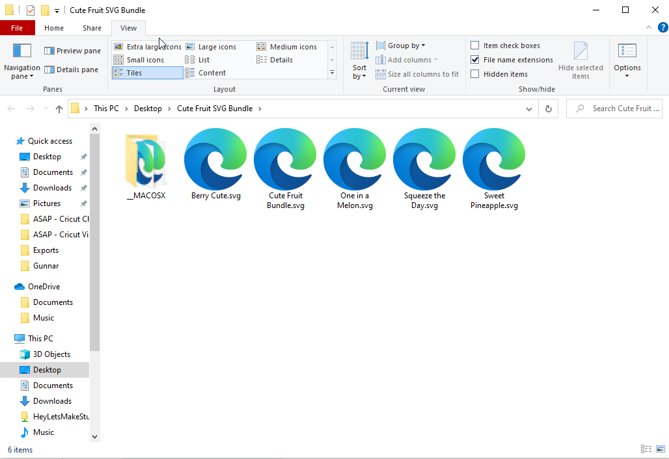Click the Search Cute Fruit field

pos(614,109)
